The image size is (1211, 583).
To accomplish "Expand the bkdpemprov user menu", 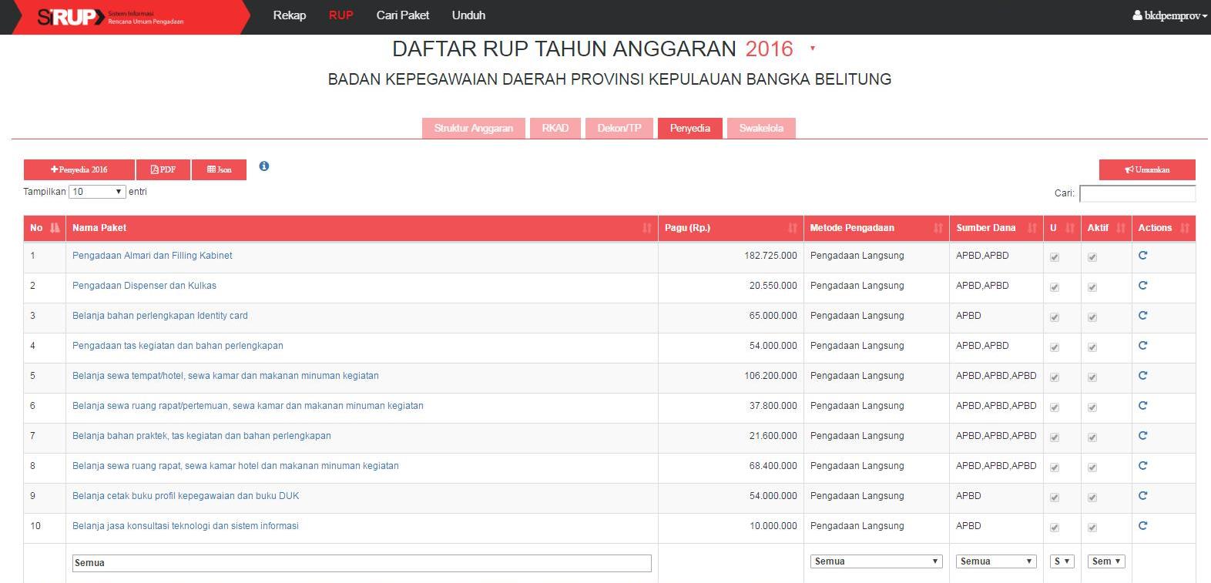I will point(1169,15).
